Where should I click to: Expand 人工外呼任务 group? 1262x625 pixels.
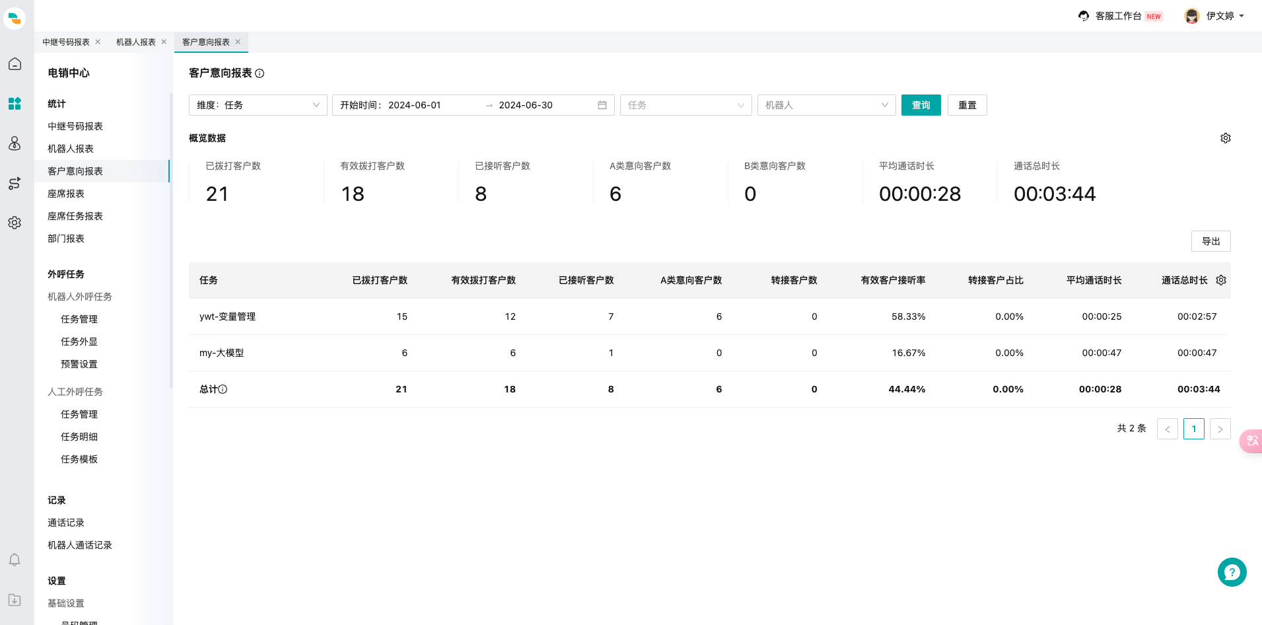75,392
